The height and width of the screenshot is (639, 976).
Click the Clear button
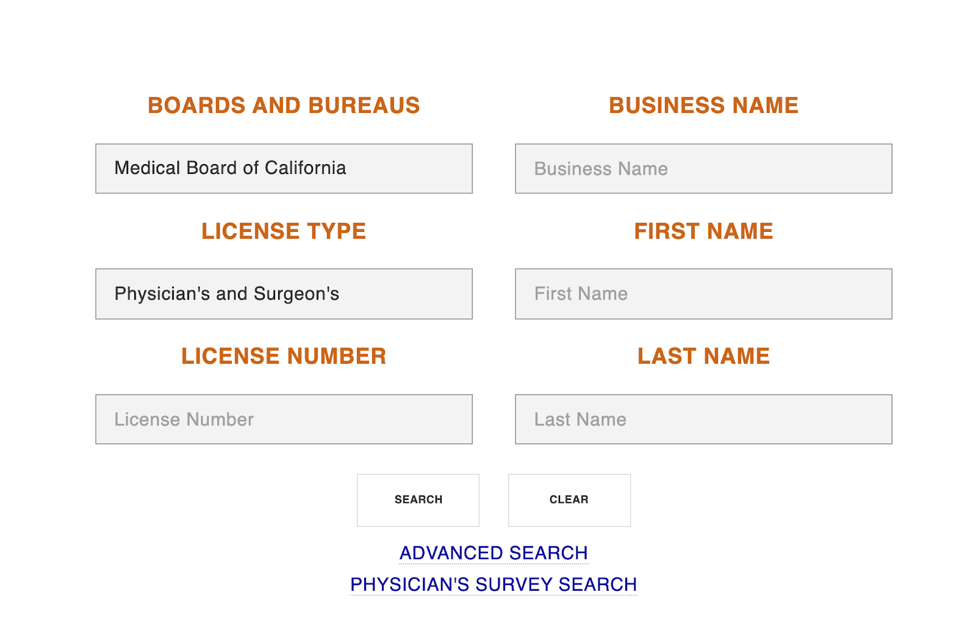tap(569, 500)
